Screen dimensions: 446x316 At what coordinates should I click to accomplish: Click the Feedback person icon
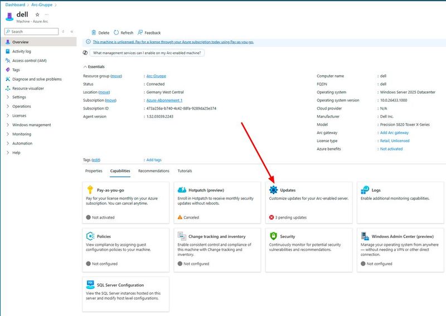point(140,33)
